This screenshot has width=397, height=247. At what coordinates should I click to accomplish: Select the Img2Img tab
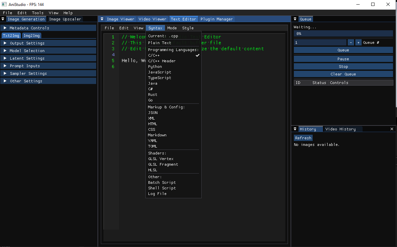(32, 36)
